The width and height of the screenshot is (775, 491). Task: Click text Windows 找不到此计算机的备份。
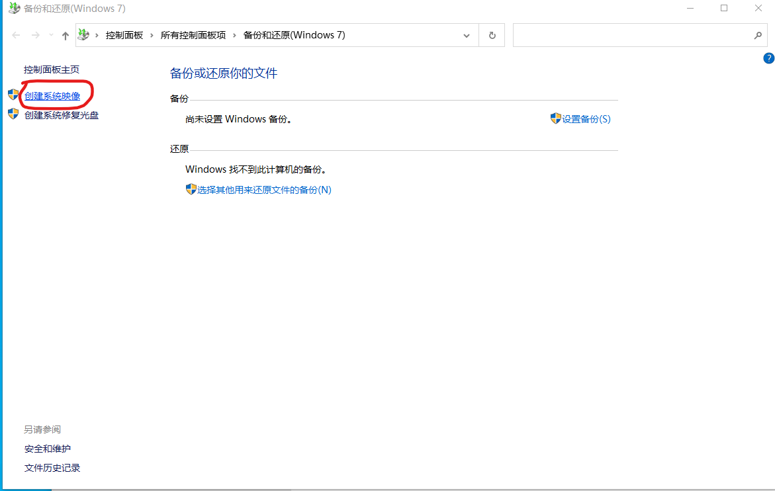[256, 169]
